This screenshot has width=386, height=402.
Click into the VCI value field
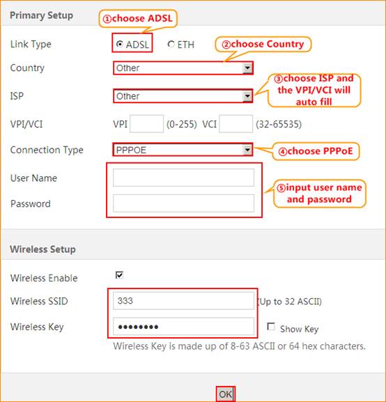pyautogui.click(x=236, y=124)
